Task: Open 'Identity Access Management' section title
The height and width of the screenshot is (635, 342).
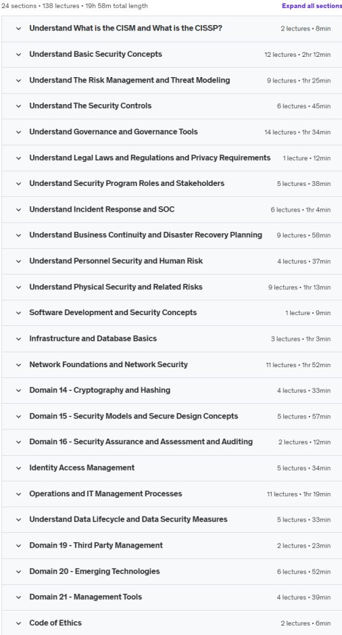Action: tap(82, 468)
